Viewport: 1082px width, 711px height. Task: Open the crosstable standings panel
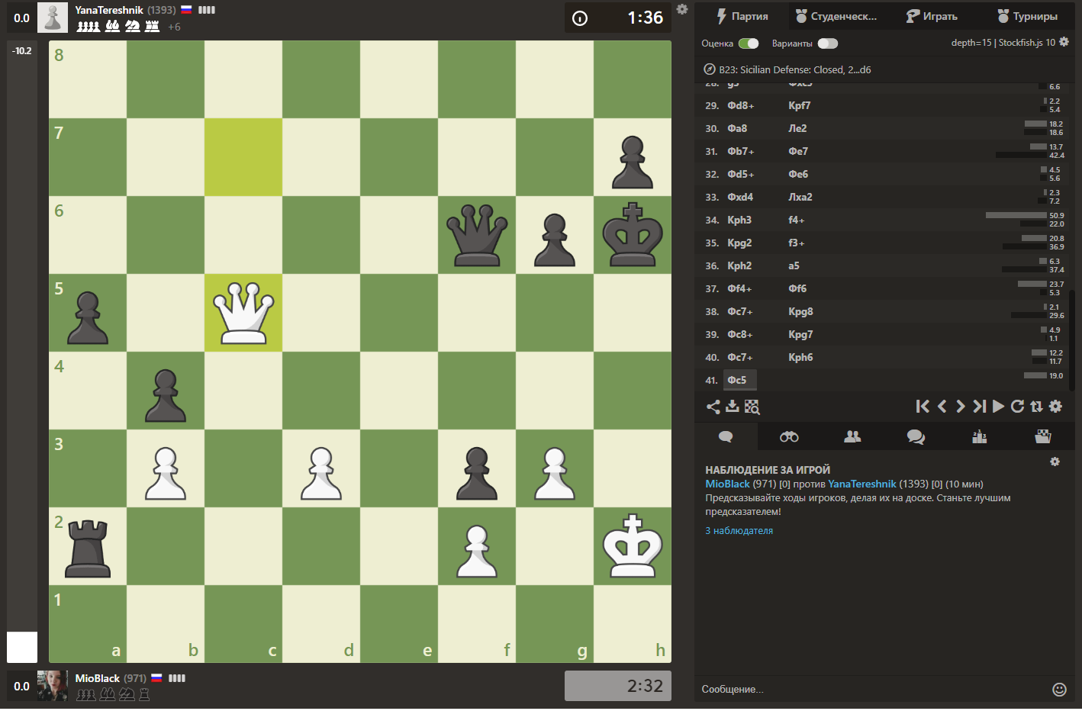coord(979,436)
